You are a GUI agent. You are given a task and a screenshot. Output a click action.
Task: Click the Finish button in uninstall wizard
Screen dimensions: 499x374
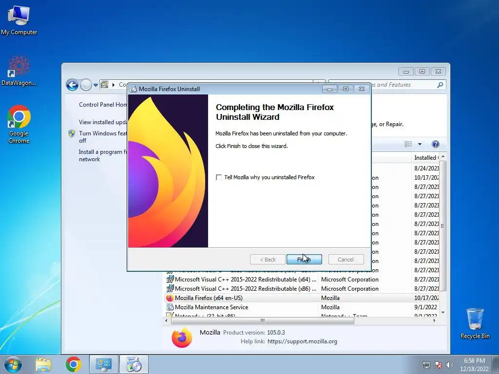point(304,259)
